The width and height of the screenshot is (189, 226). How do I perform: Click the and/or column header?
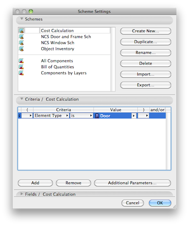(x=157, y=110)
